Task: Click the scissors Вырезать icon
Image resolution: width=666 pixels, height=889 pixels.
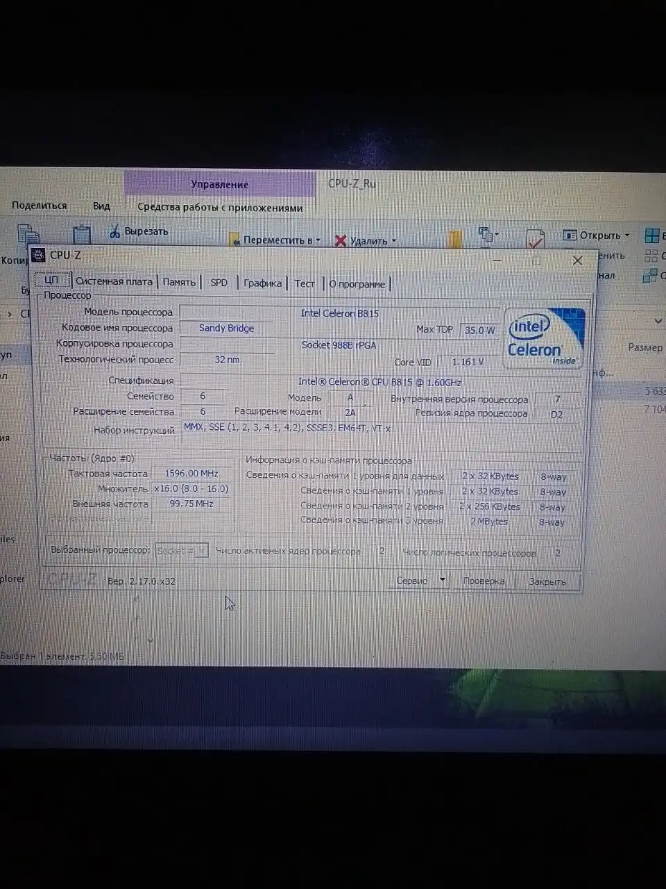Action: [115, 231]
